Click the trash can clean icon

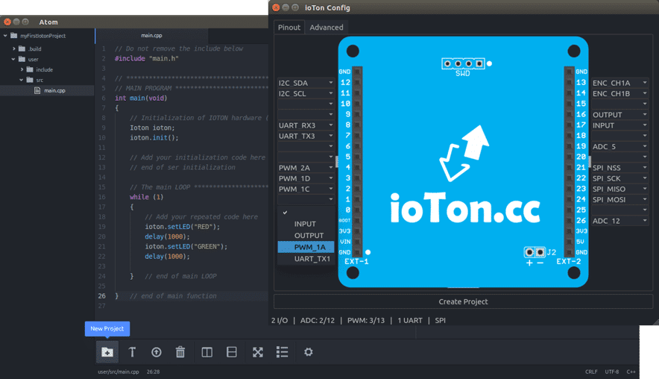point(180,352)
